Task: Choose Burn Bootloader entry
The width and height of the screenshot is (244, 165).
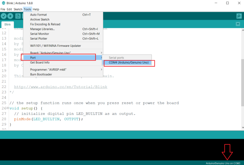Action: pos(63,74)
